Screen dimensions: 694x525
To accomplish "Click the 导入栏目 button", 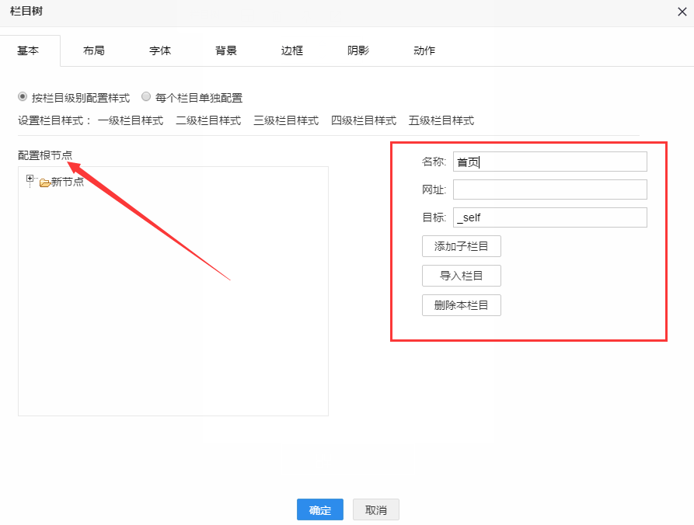I will [x=462, y=276].
